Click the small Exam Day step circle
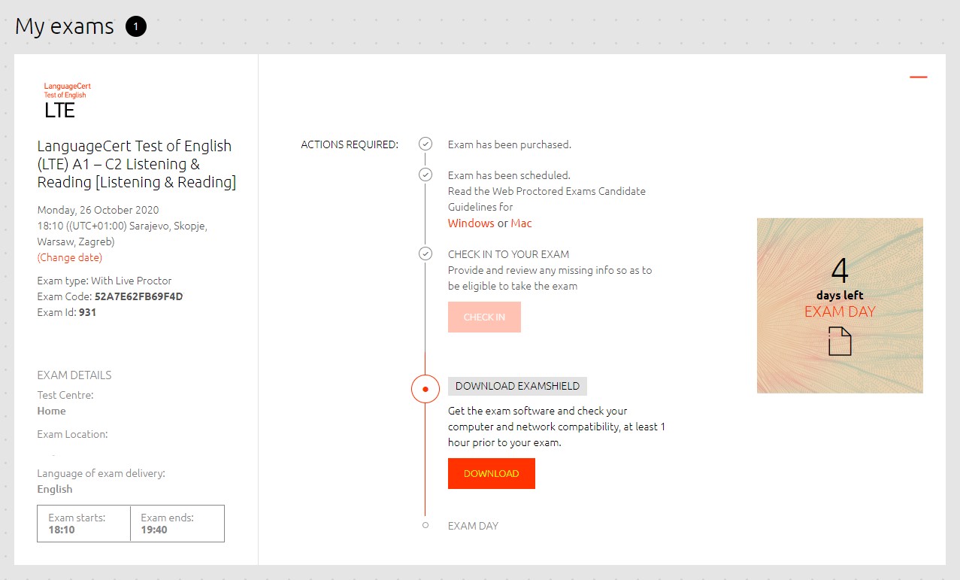 425,525
